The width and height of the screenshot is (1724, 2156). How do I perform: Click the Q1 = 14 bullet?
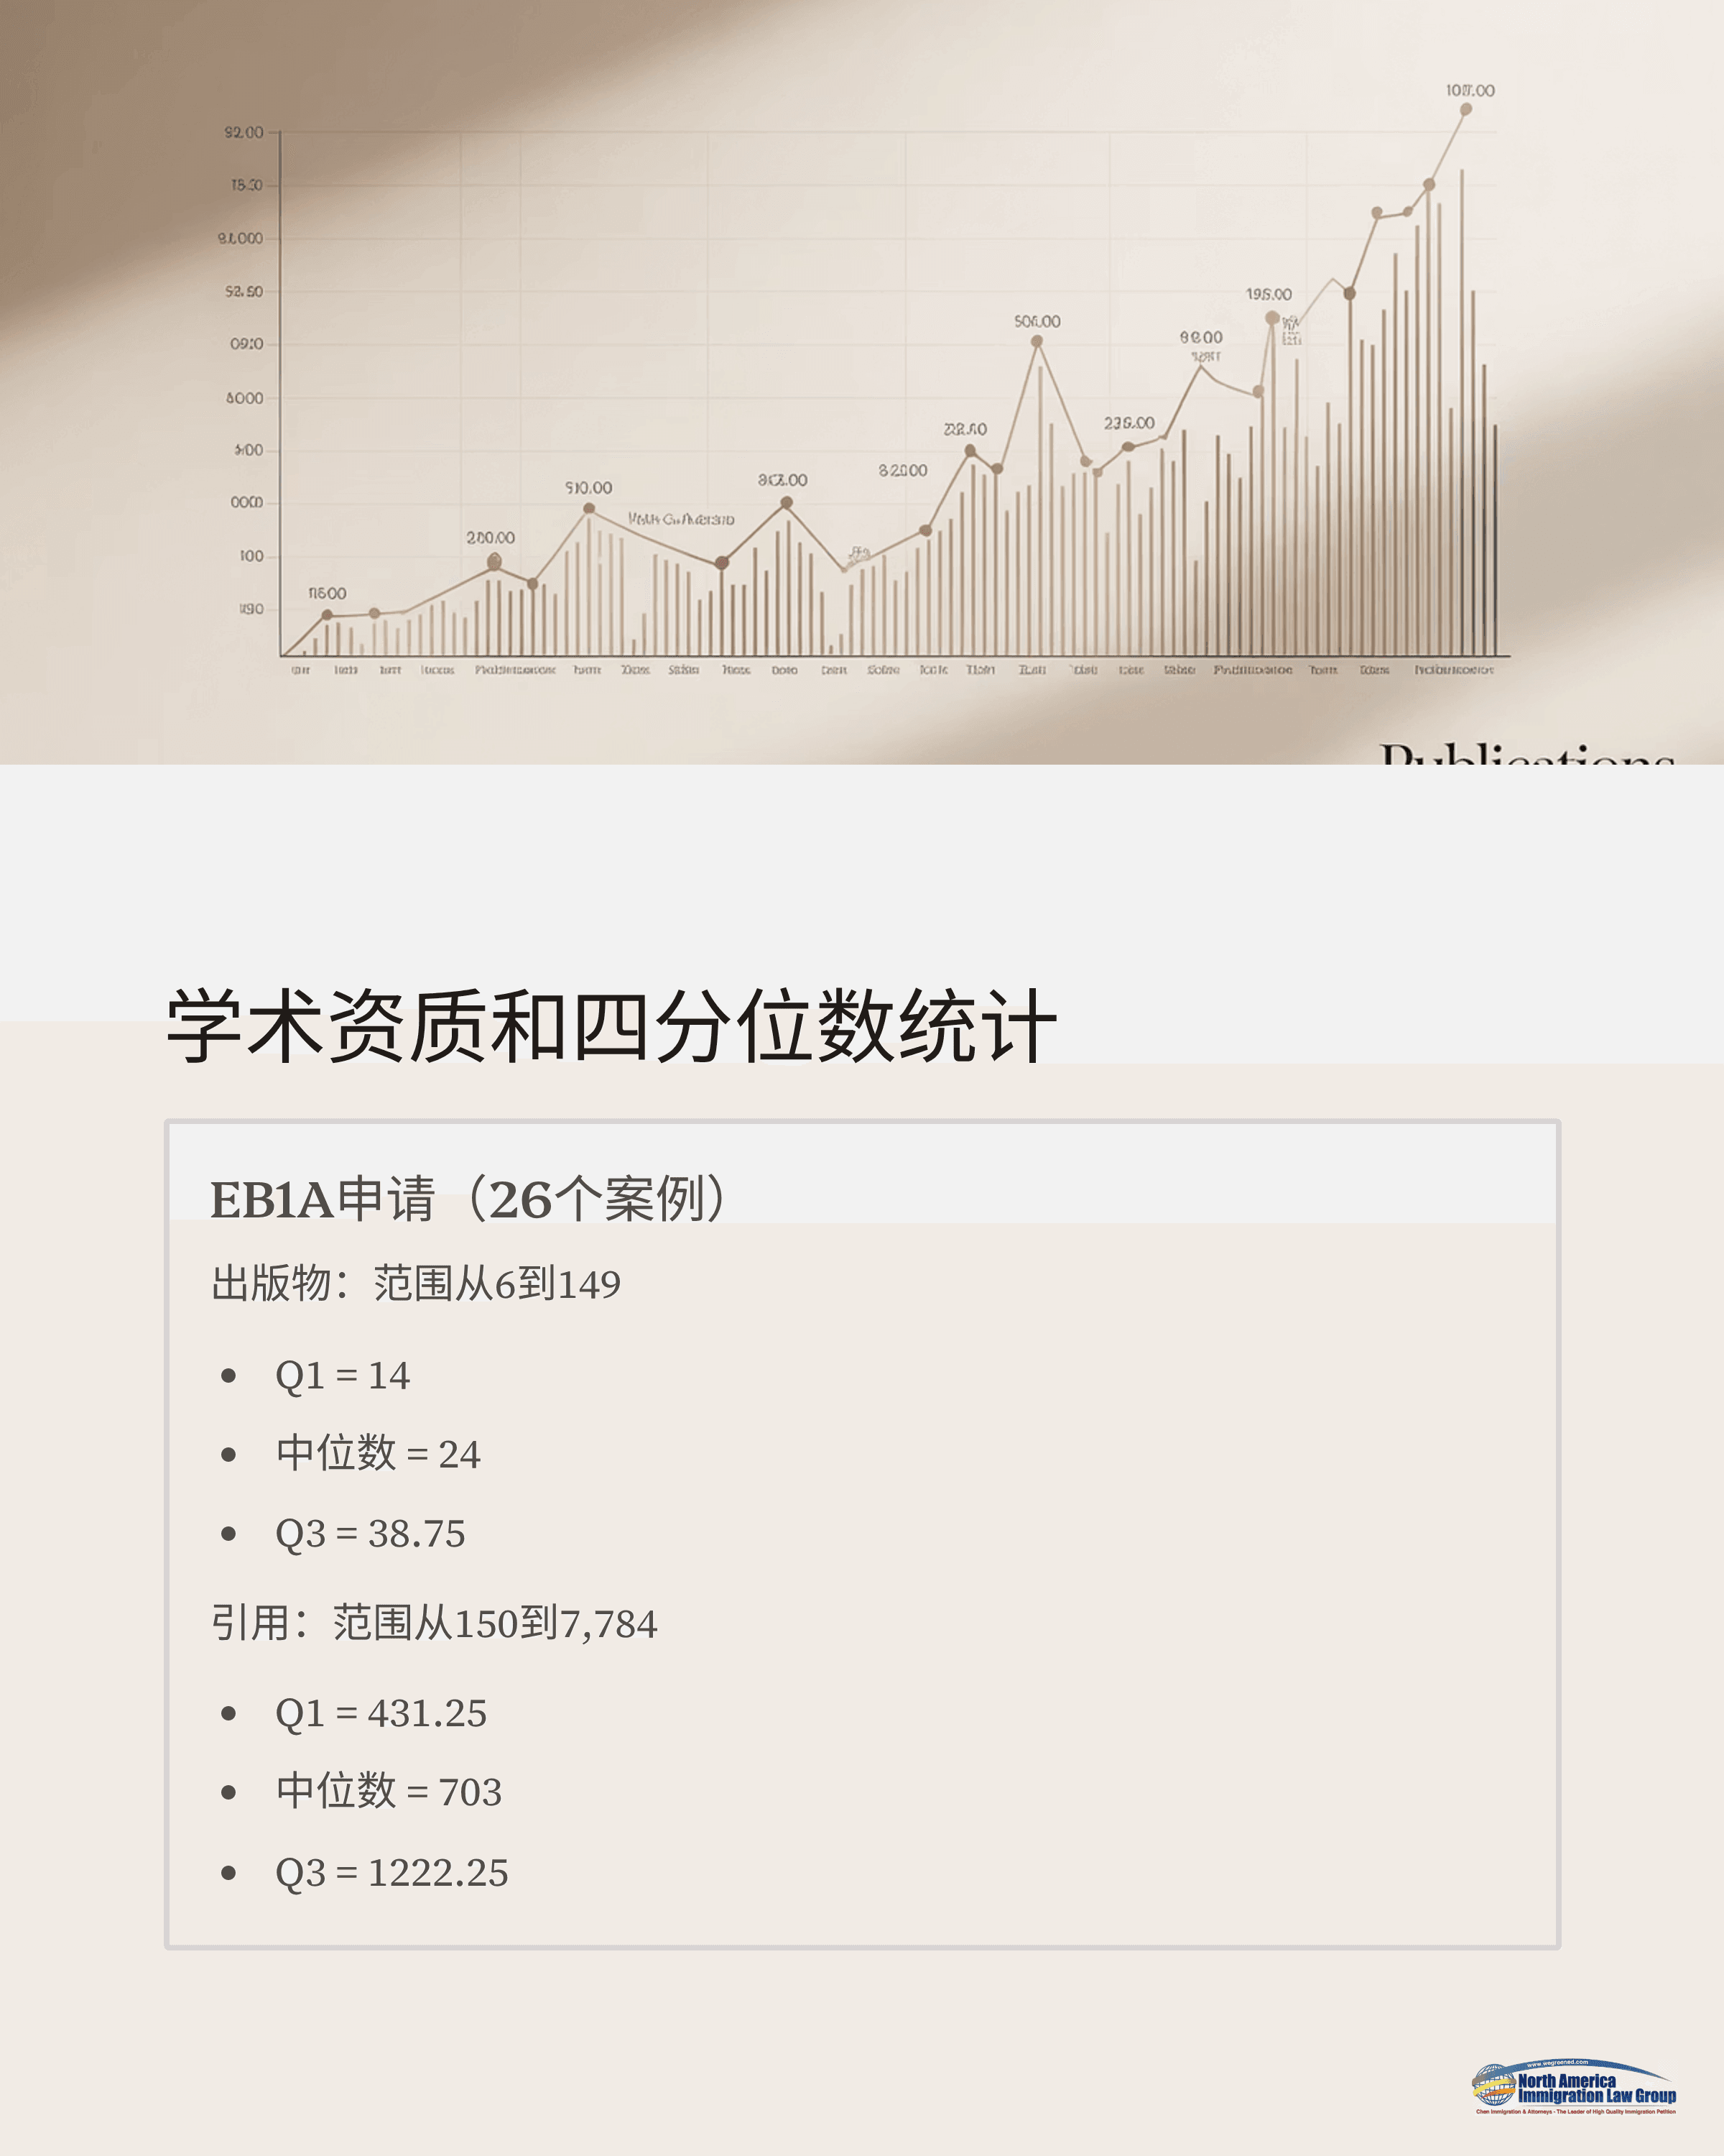[342, 1376]
